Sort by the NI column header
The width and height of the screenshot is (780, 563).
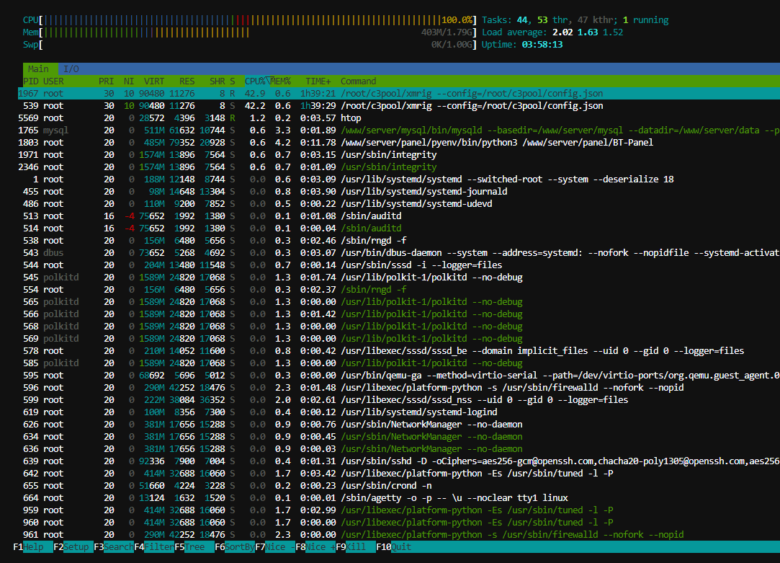pos(129,81)
